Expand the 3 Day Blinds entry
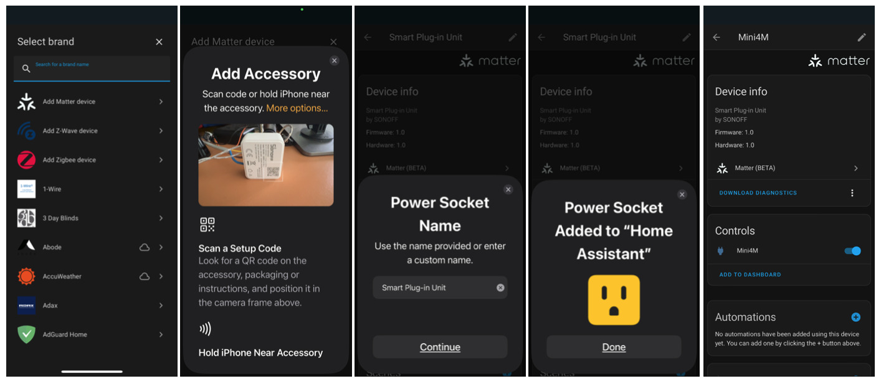 (x=92, y=218)
